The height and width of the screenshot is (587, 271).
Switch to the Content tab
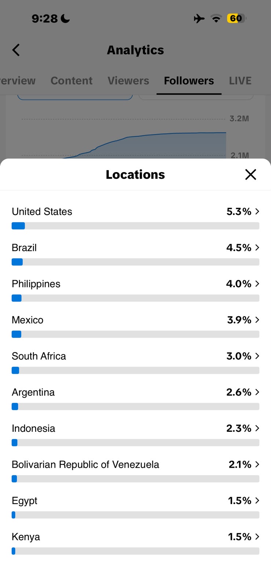tap(72, 81)
